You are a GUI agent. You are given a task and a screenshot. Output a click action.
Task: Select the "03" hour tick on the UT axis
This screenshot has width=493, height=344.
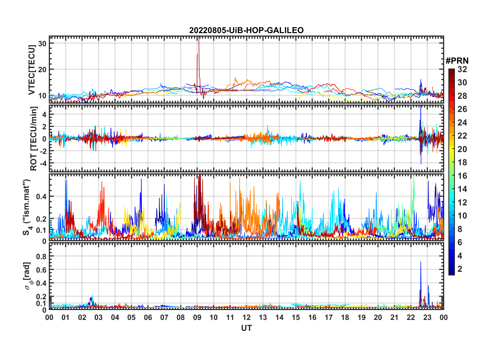pos(98,318)
